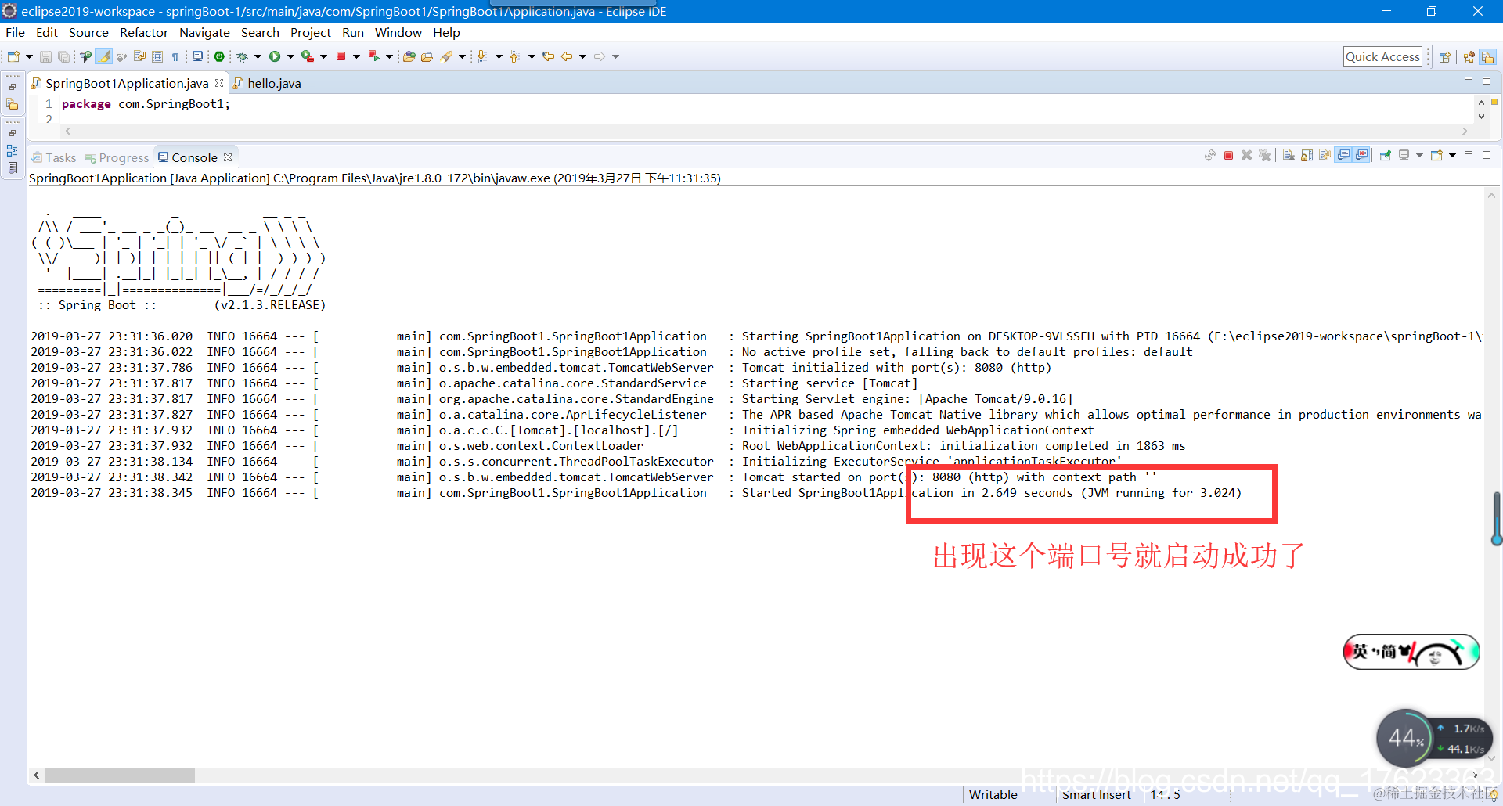Click the New file wizard icon
The height and width of the screenshot is (806, 1503).
(x=13, y=56)
